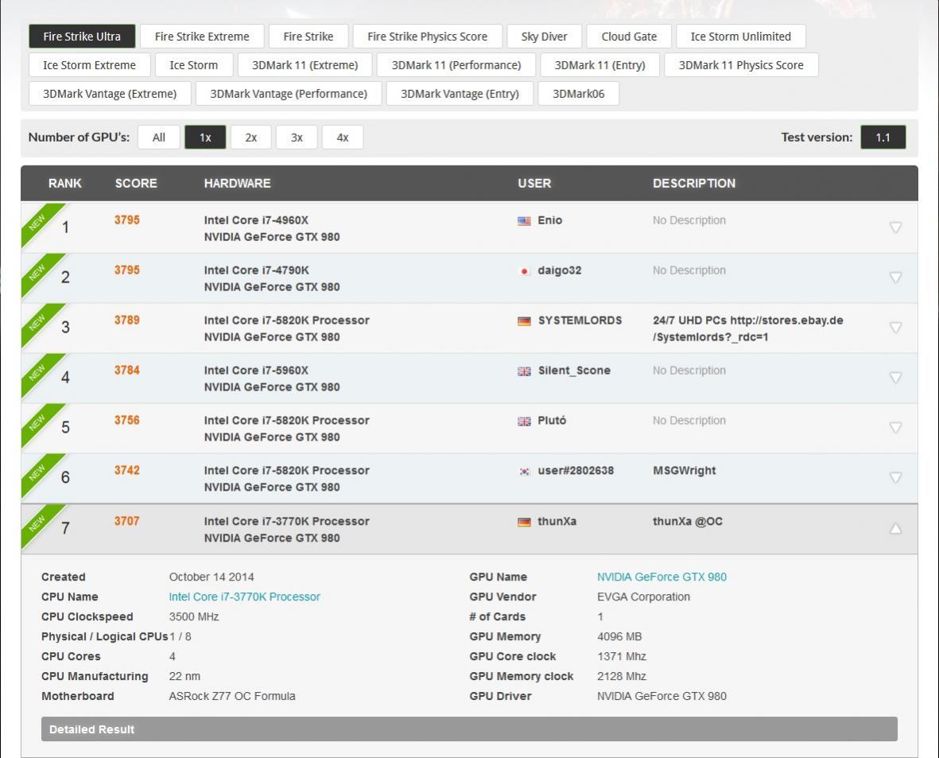Open the Fire Strike tab

tap(308, 37)
